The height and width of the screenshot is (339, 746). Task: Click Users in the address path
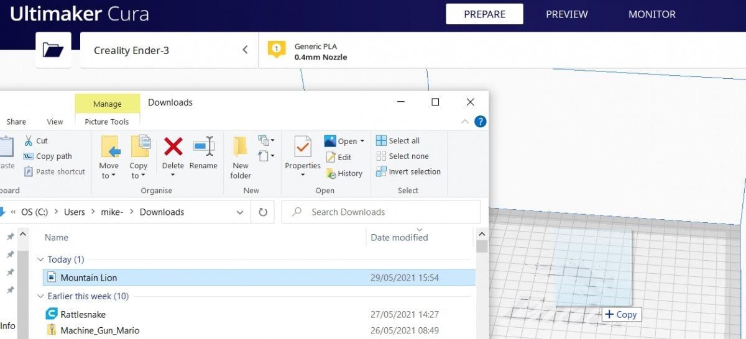pyautogui.click(x=75, y=212)
